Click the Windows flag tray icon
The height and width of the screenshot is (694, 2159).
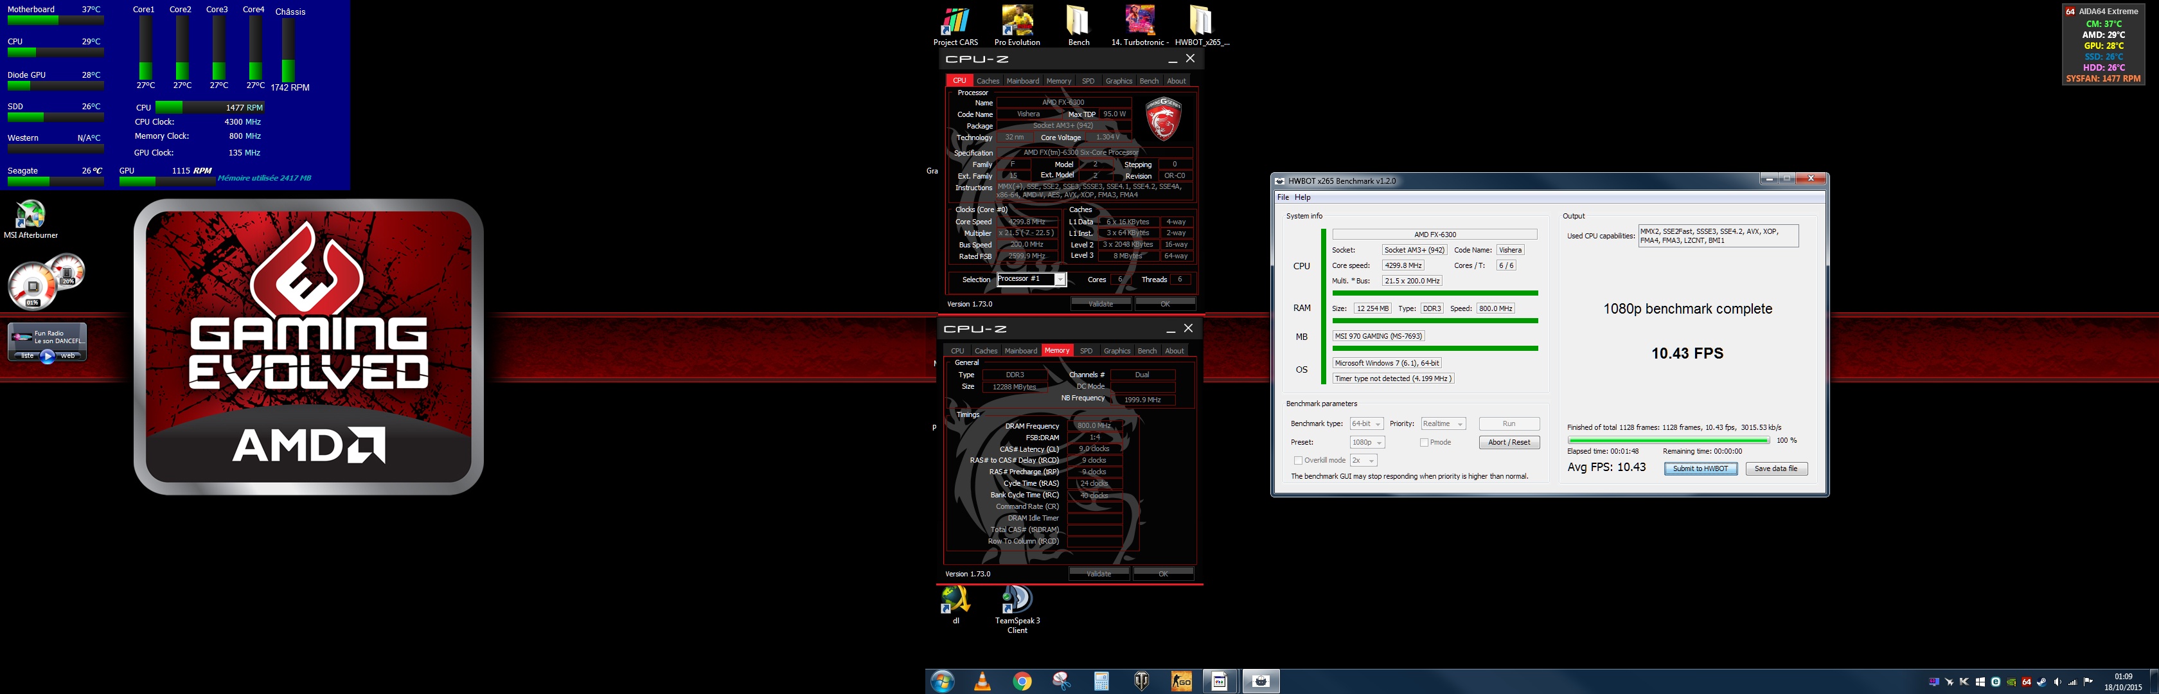(1980, 682)
